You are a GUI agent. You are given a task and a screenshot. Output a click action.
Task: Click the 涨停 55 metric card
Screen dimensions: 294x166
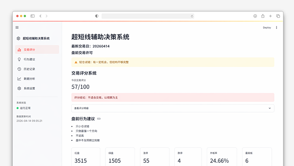click(155, 157)
